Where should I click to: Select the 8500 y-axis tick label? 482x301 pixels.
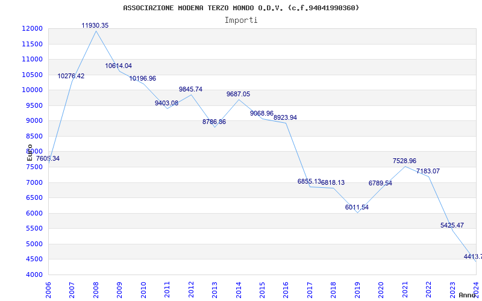[34, 137]
